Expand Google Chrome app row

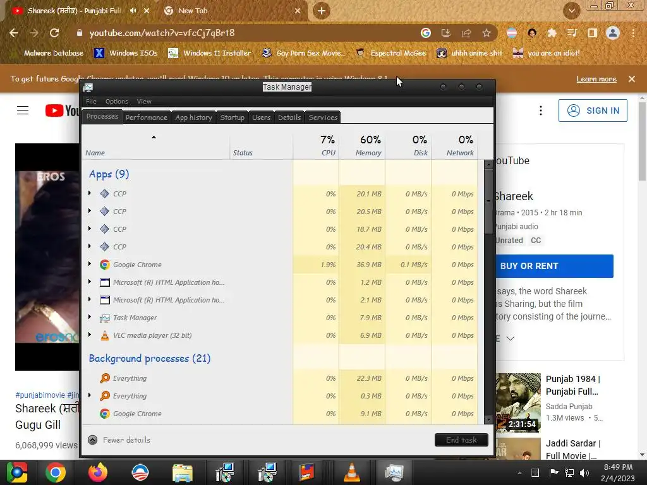[x=90, y=264]
